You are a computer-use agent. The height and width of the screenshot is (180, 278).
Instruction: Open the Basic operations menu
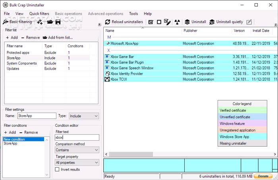pyautogui.click(x=68, y=14)
